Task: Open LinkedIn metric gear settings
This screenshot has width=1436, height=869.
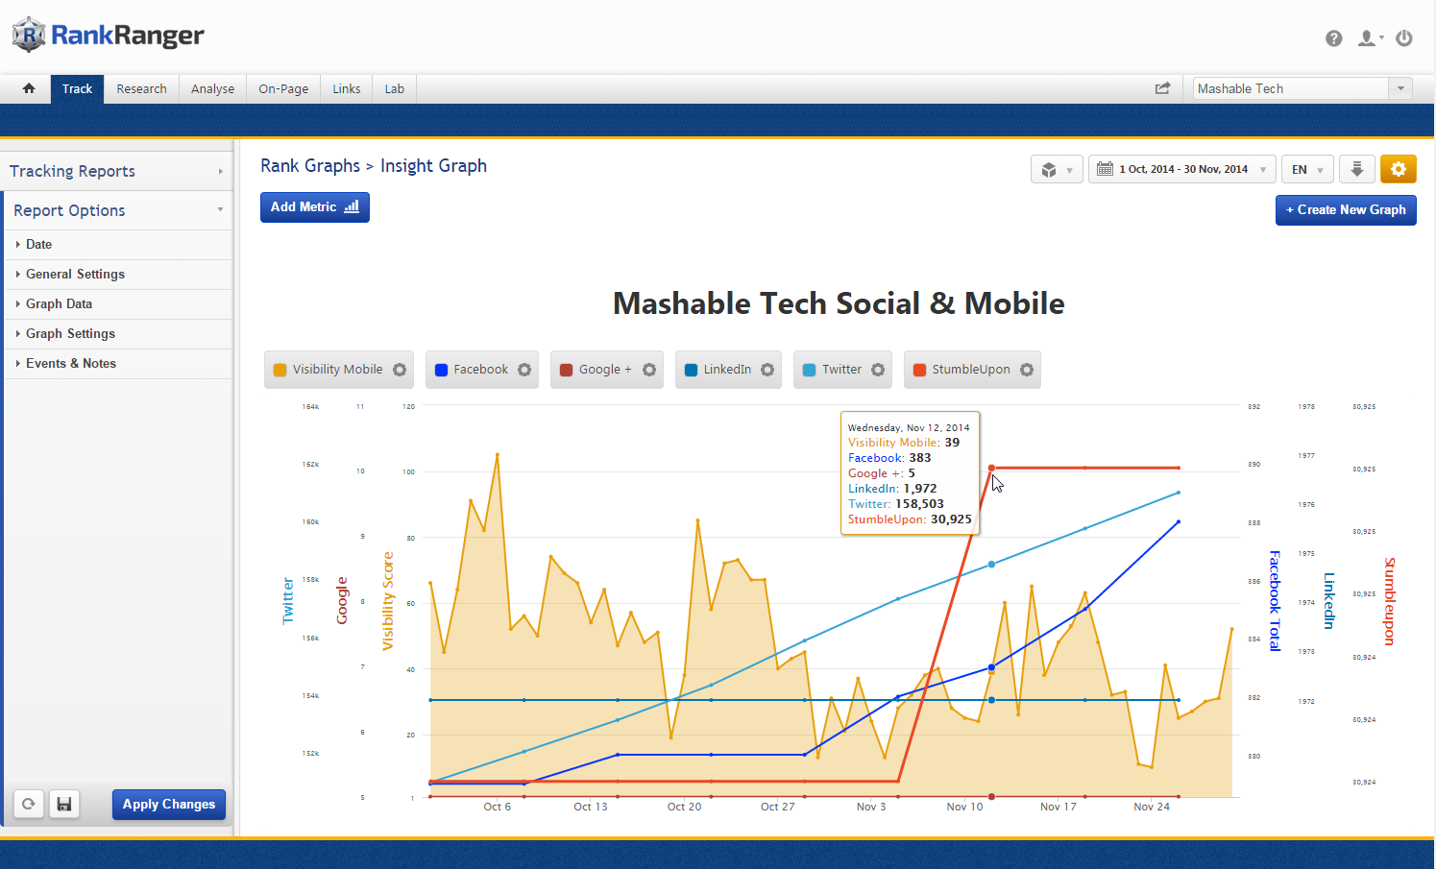Action: tap(767, 370)
